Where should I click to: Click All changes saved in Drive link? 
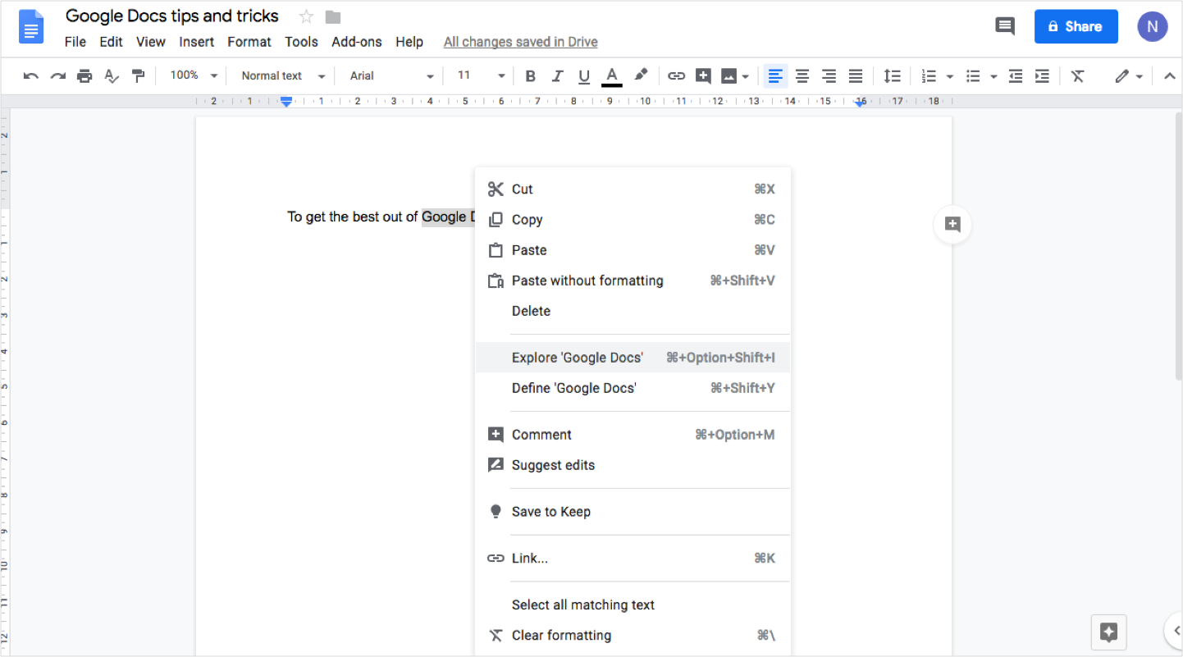tap(520, 42)
